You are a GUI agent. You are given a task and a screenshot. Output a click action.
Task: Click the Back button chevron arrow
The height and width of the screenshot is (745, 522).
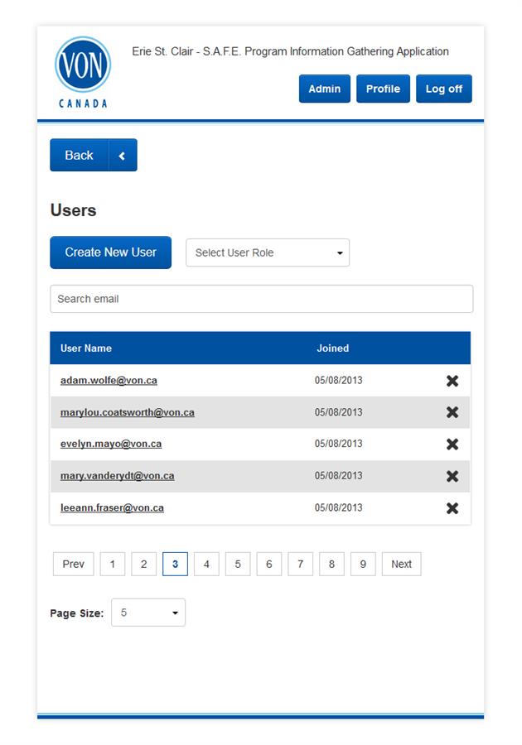122,156
